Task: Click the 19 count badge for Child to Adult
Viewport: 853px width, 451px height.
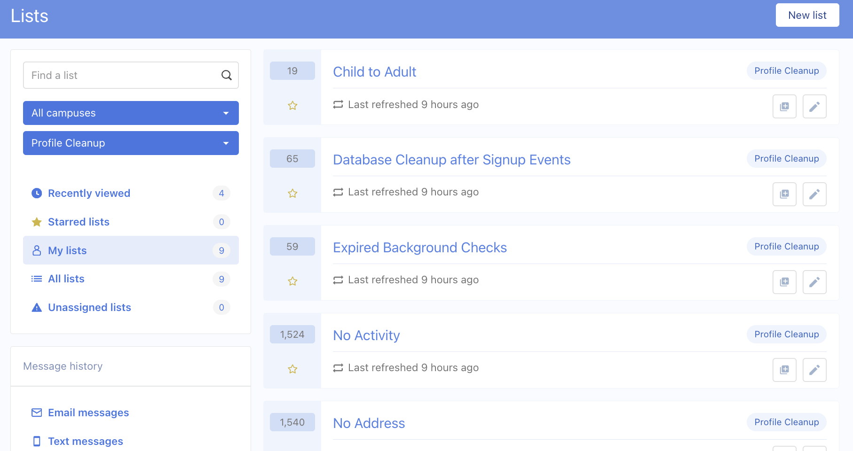Action: (292, 71)
